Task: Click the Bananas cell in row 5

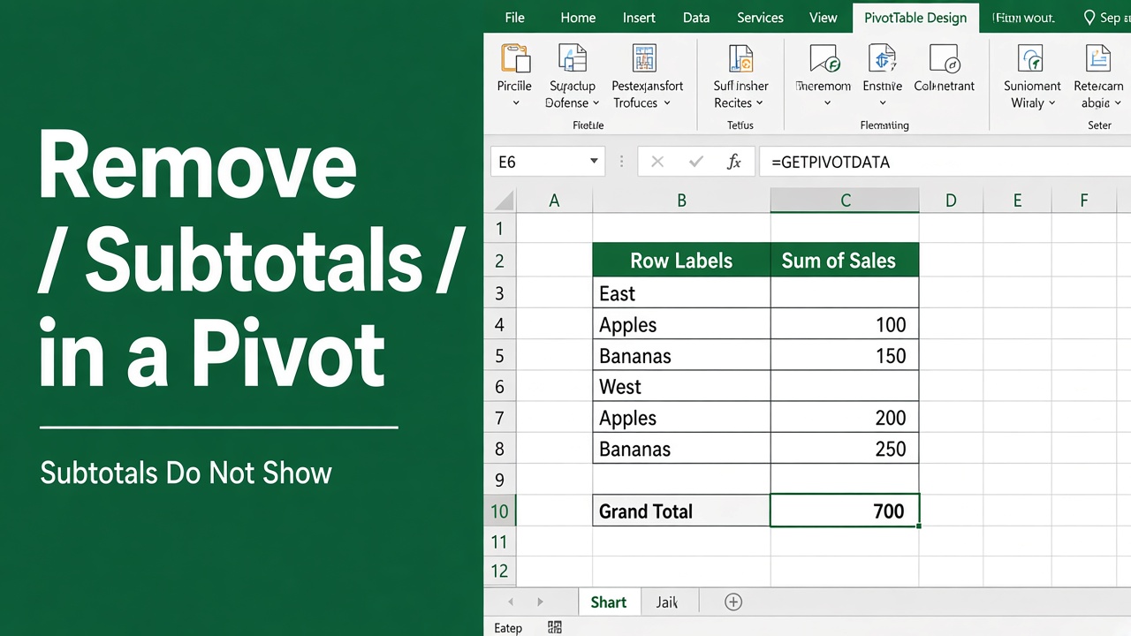Action: pyautogui.click(x=681, y=355)
